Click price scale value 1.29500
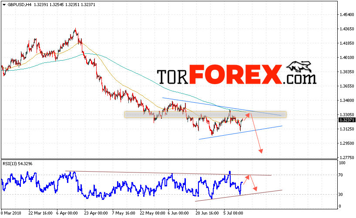The height and width of the screenshot is (218, 356). (347, 143)
